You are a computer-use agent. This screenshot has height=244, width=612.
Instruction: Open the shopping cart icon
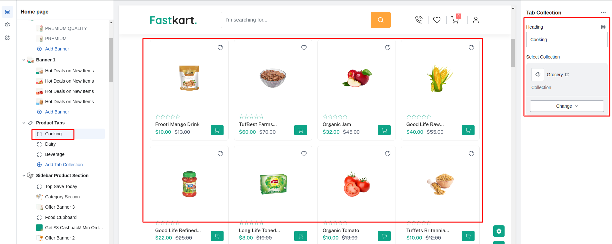(455, 20)
